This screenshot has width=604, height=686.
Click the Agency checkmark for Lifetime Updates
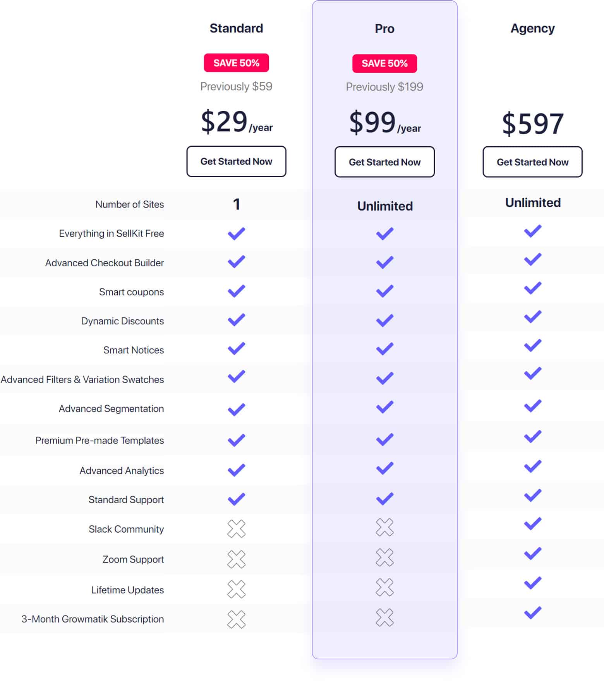click(x=532, y=583)
